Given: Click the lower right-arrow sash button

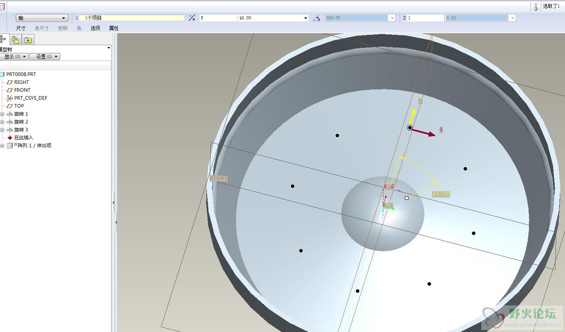Looking at the screenshot, I should point(116,222).
